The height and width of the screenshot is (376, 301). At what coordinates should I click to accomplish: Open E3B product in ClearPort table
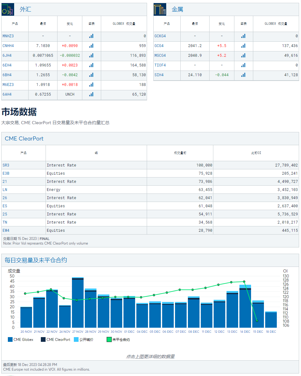tap(6, 173)
